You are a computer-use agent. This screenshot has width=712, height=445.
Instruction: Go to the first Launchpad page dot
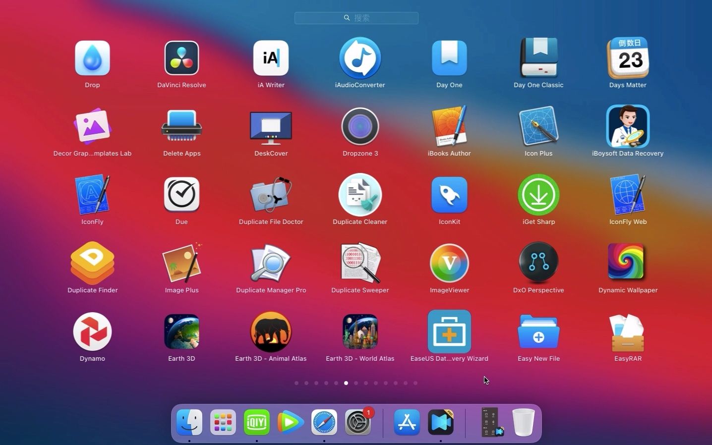click(x=297, y=383)
